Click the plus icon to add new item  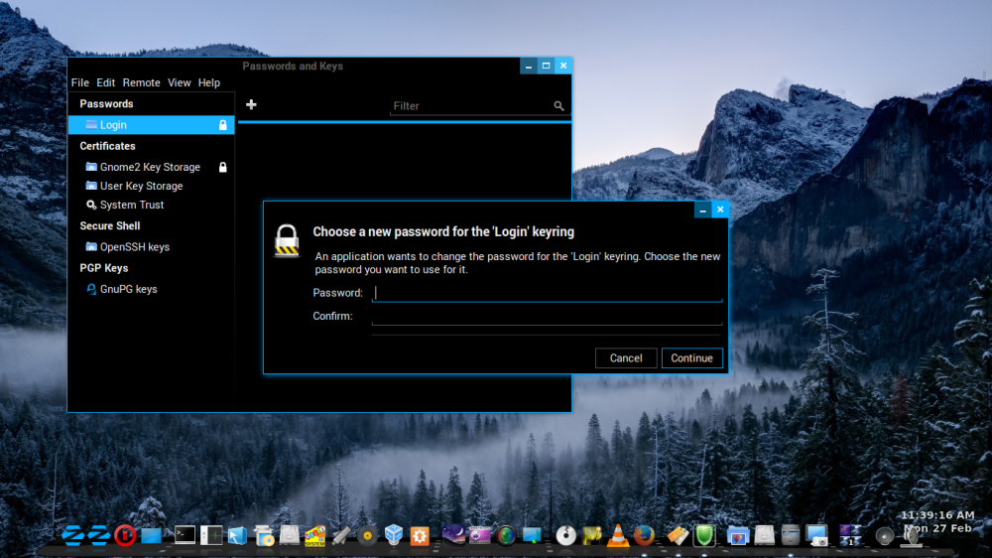pyautogui.click(x=251, y=105)
